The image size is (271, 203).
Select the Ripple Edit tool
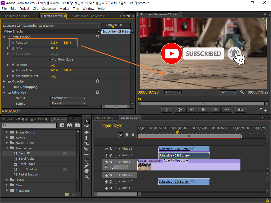tap(87, 132)
